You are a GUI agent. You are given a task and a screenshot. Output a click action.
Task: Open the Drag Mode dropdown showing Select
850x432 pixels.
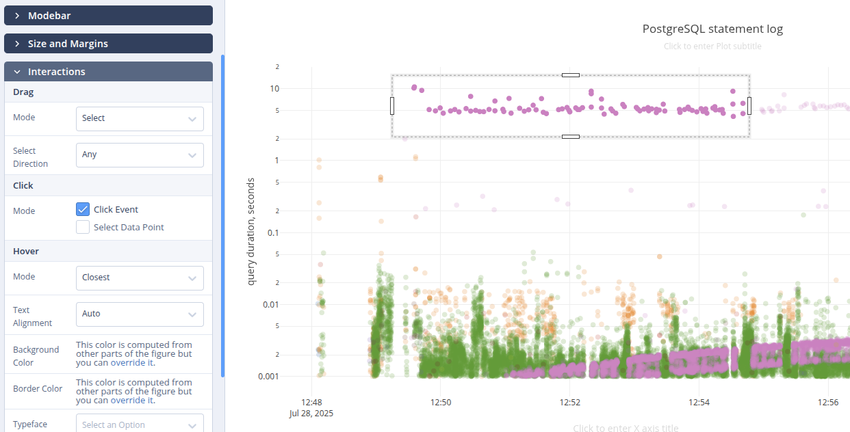pos(140,118)
